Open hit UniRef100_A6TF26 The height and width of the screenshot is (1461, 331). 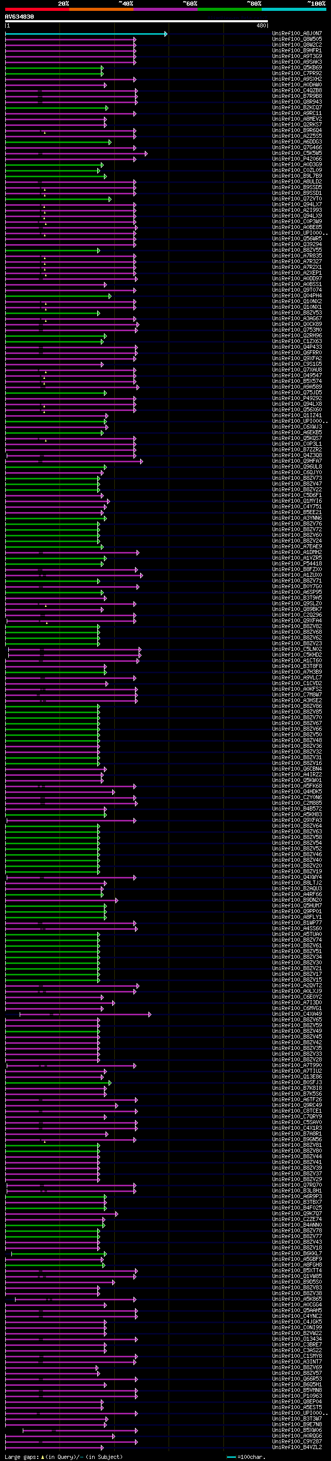[297, 1099]
